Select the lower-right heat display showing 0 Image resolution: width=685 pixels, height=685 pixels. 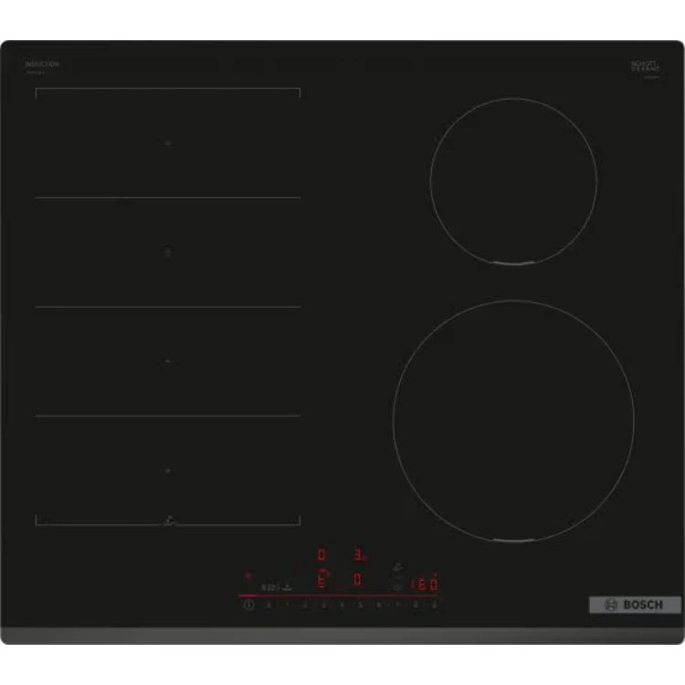[358, 579]
